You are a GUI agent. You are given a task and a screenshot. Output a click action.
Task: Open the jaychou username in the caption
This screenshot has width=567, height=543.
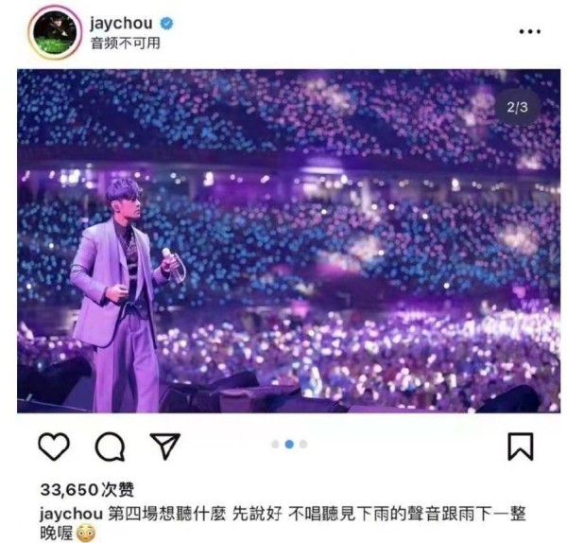(x=71, y=514)
